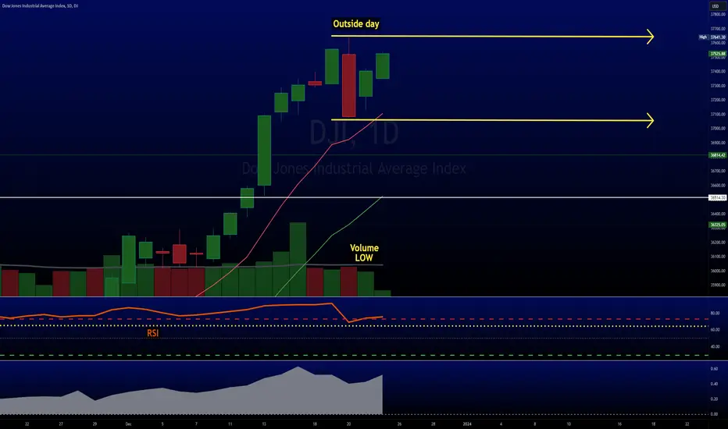Click the green 36814.42 price label
Screen dimensions: 728x429
click(718, 155)
